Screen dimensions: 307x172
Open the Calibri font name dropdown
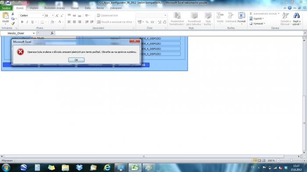click(x=43, y=15)
